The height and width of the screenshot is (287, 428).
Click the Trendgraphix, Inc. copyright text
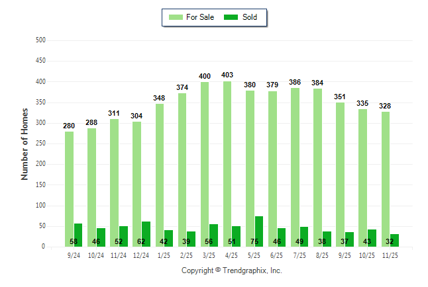click(232, 270)
